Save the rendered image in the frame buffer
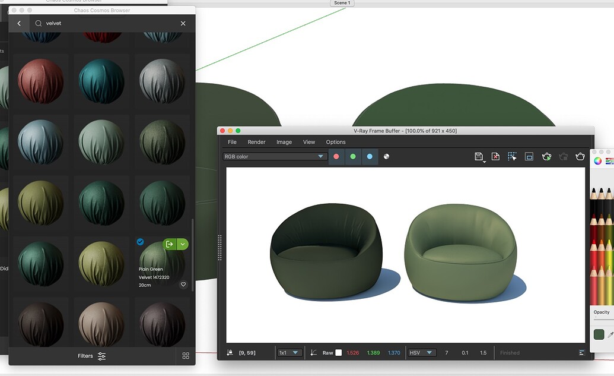614x376 pixels. [479, 156]
